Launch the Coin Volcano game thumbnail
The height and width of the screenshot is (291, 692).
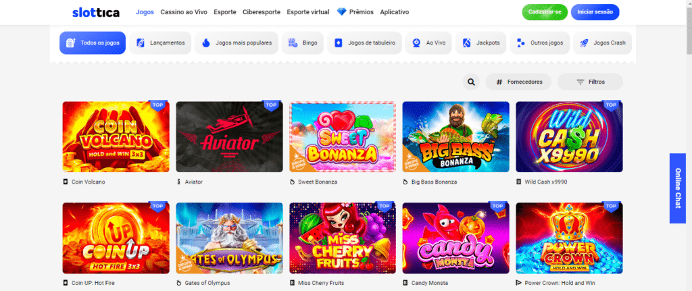[116, 136]
